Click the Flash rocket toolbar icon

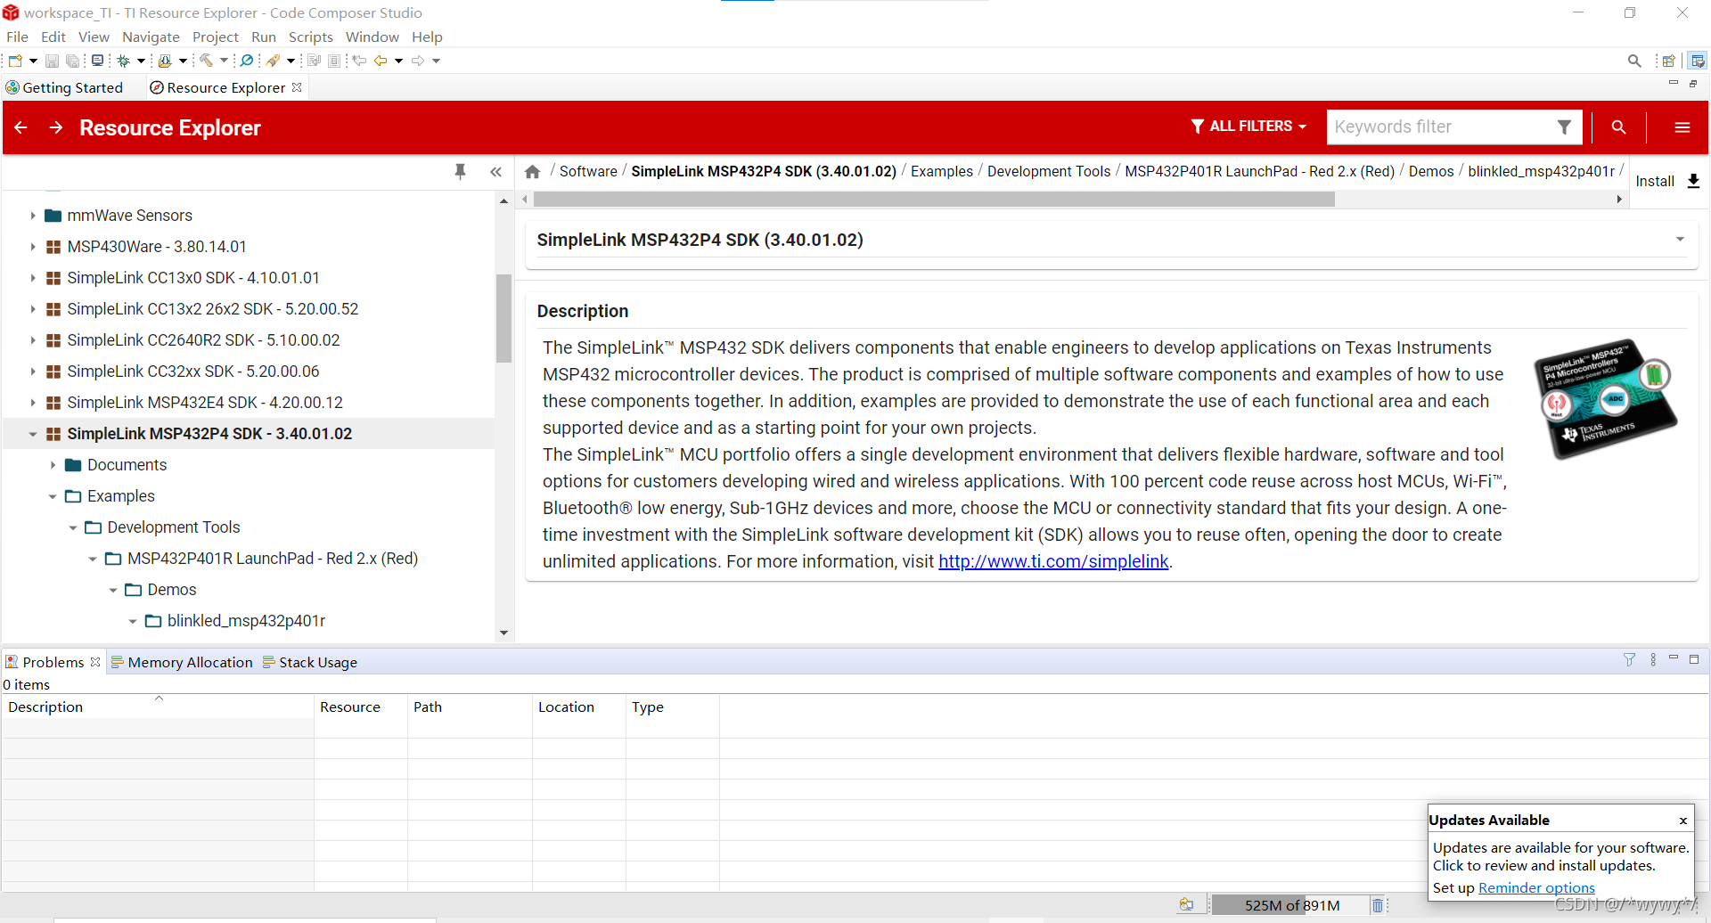click(x=274, y=61)
